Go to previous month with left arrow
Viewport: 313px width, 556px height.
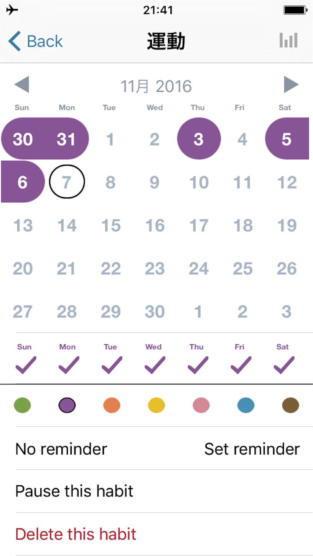[21, 84]
